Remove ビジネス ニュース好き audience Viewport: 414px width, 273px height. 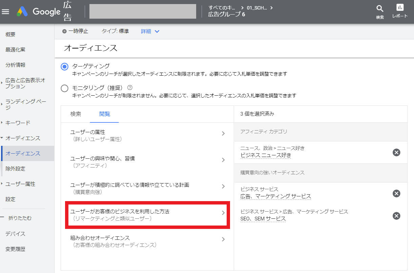click(x=396, y=152)
